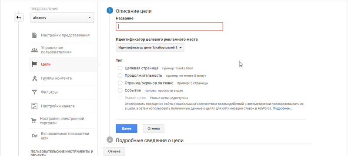This screenshot has height=156, width=348.
Task: Click the пример: 3 страницы hint text
Action: 193,83
